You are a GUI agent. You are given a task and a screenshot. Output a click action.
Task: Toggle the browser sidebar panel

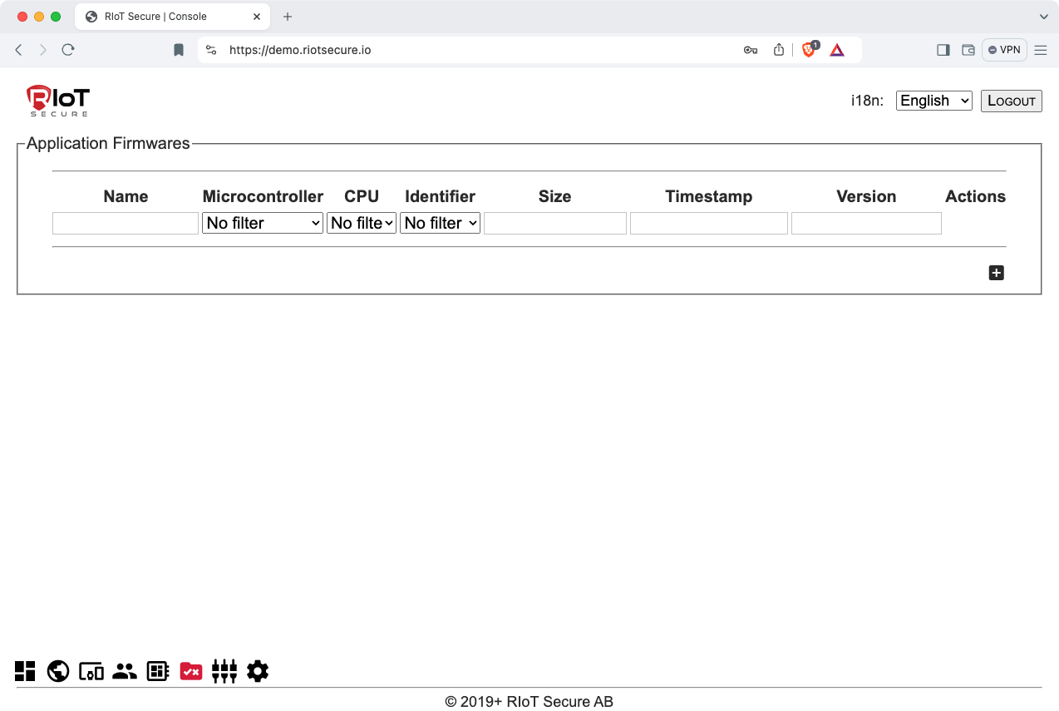(943, 50)
